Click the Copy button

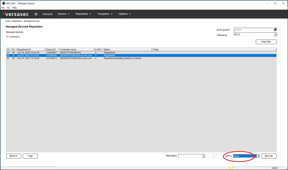pos(30,156)
